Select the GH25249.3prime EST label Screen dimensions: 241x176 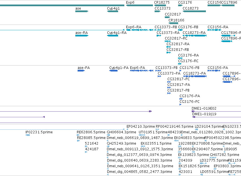click(121, 144)
